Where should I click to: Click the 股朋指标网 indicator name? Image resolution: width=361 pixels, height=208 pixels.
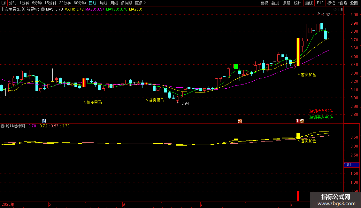[x=15, y=126]
